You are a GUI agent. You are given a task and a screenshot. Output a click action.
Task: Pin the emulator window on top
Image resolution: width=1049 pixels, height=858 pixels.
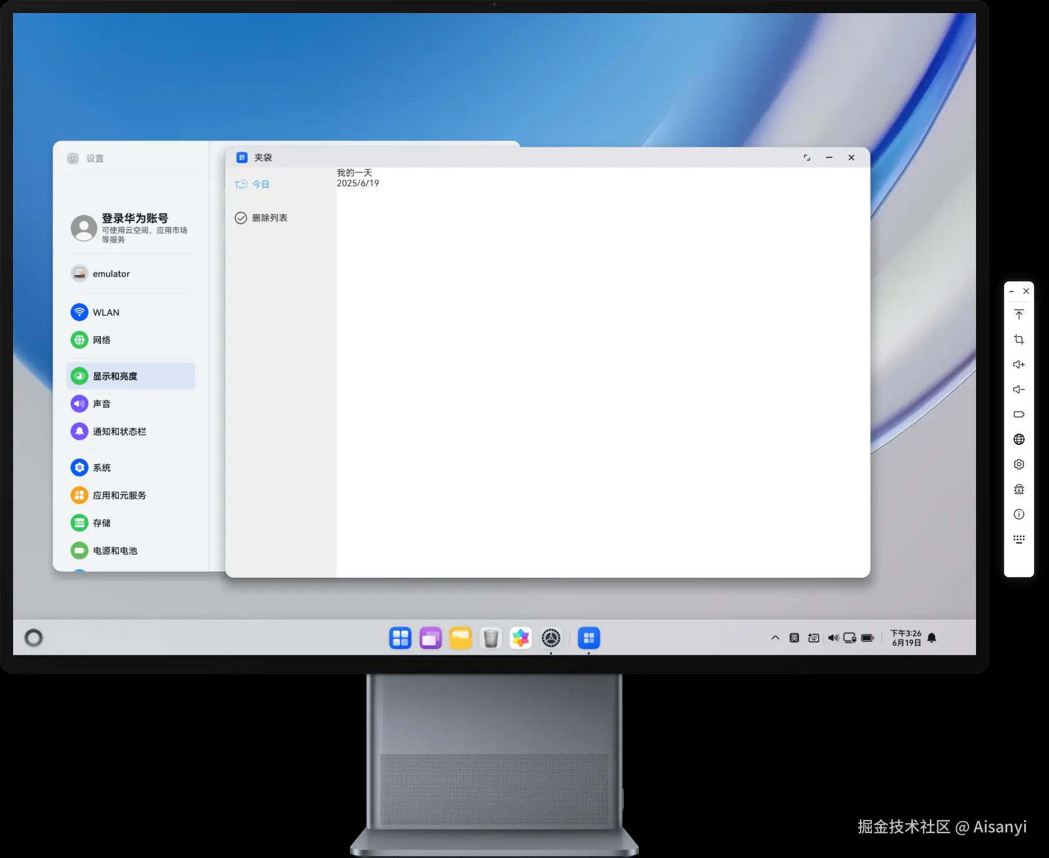(x=1019, y=314)
